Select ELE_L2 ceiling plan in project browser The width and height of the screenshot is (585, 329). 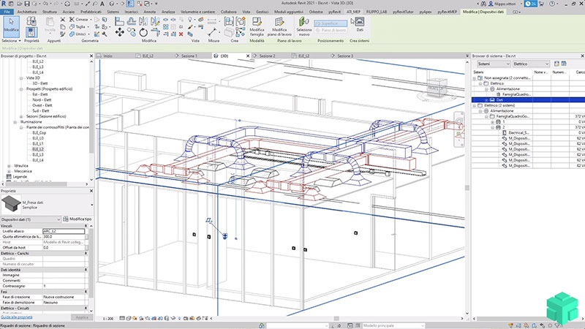tap(39, 148)
